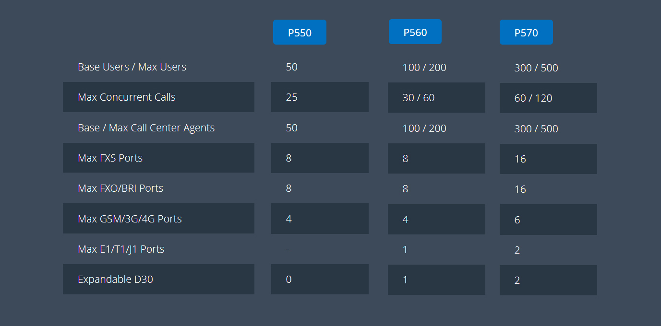Screen dimensions: 661x326
Task: Select P570 Max FXS Ports value 16
Action: click(520, 159)
